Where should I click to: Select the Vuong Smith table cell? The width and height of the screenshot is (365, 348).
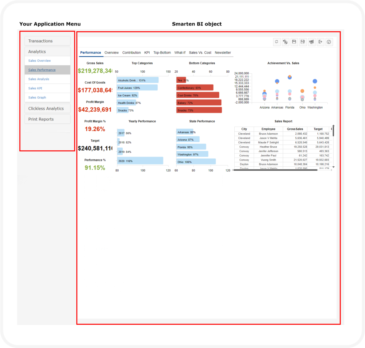tap(268, 160)
